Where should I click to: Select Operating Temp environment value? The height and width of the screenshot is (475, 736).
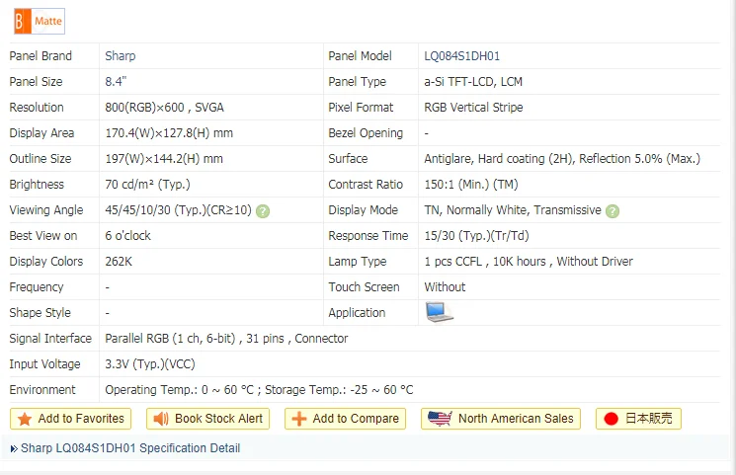click(259, 389)
